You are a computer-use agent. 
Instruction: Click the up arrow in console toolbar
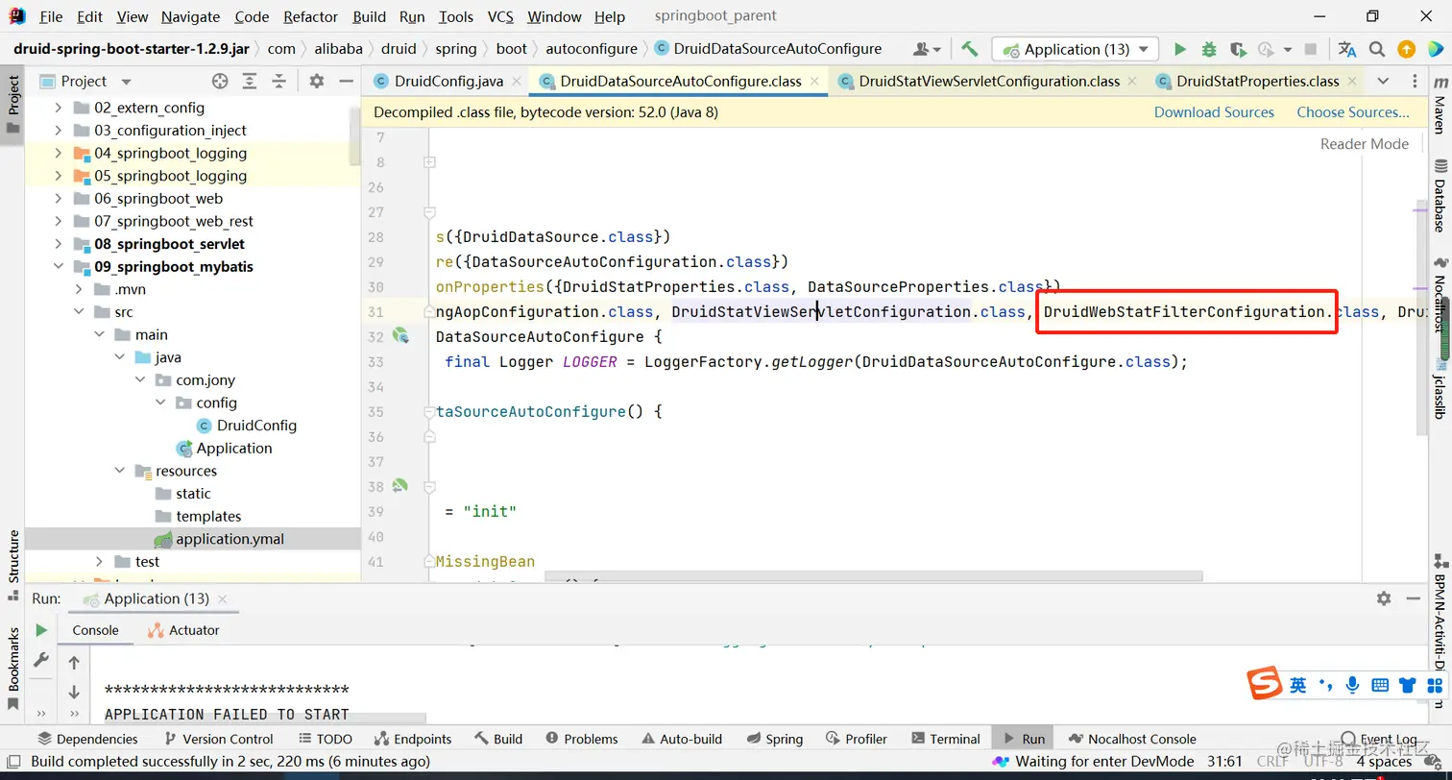74,663
